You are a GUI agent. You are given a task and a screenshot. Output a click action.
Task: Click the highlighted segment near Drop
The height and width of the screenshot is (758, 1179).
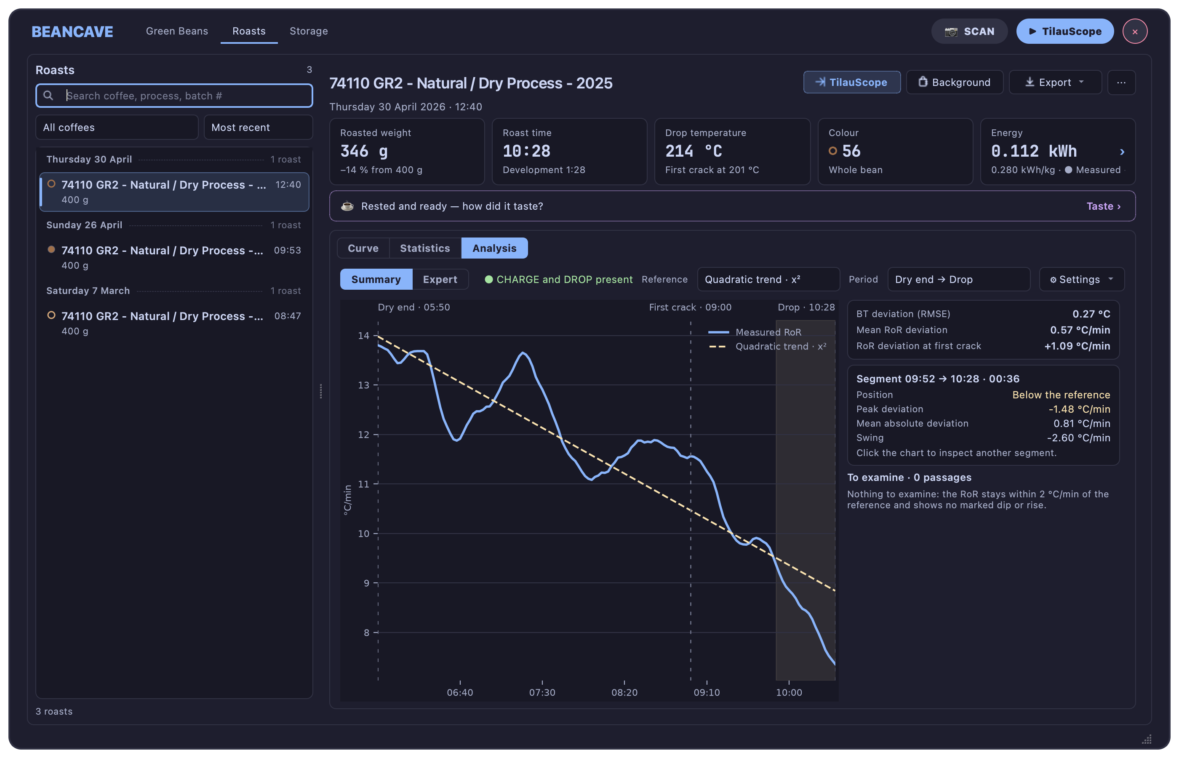(x=805, y=500)
